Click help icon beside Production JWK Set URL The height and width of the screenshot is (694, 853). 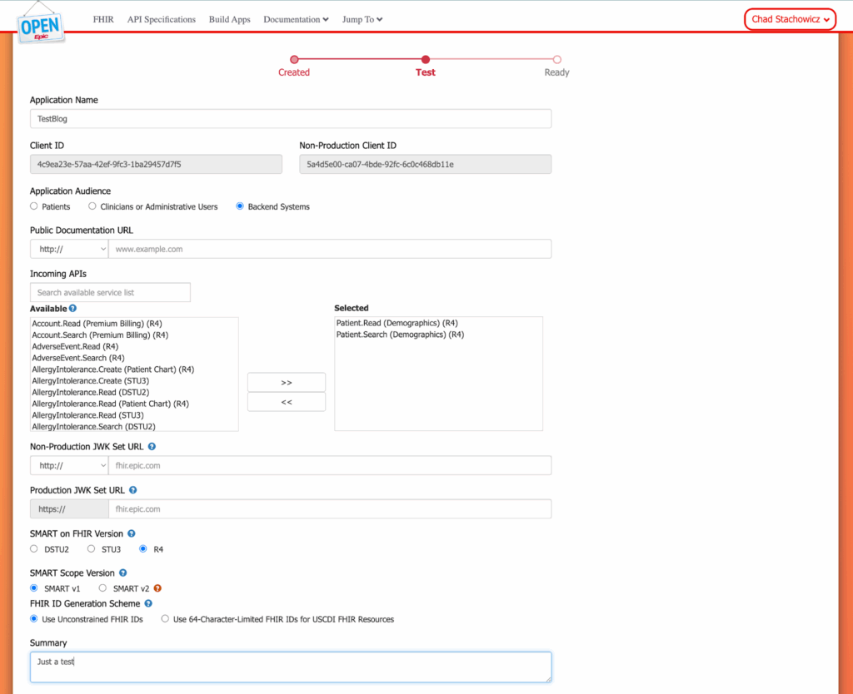133,491
